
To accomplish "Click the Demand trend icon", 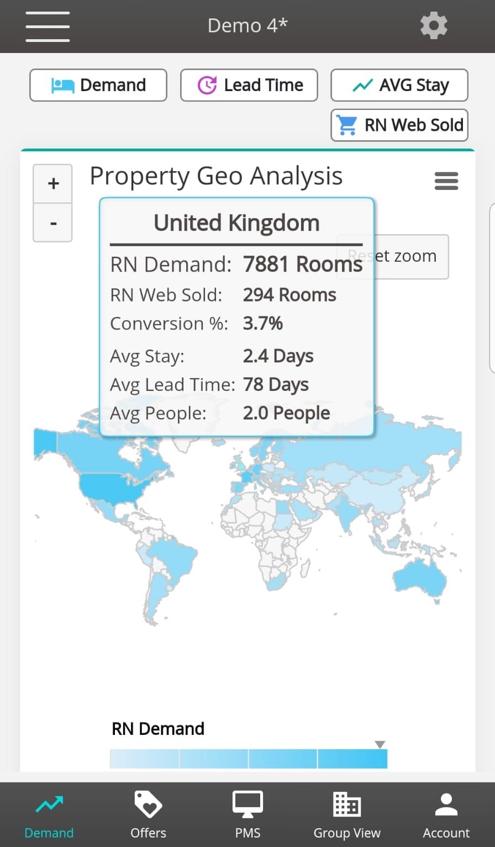I will pos(49,804).
